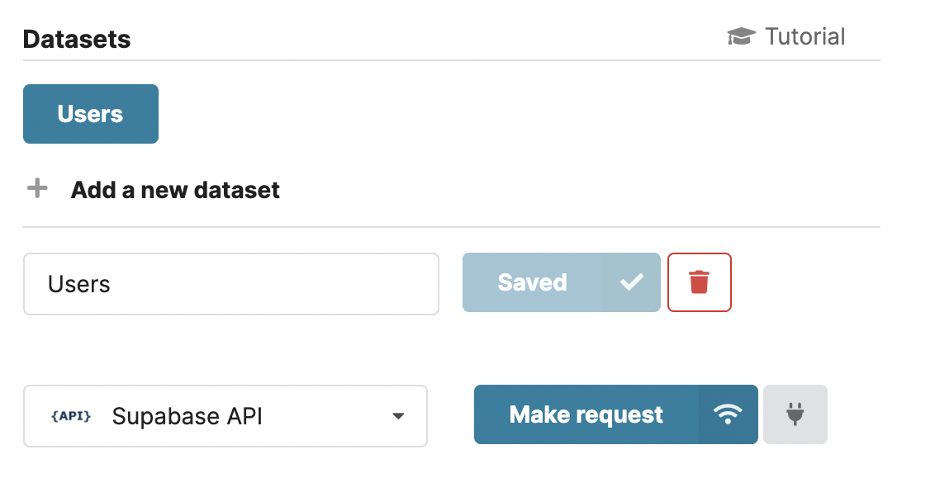Click the plug connector icon button

tap(795, 414)
